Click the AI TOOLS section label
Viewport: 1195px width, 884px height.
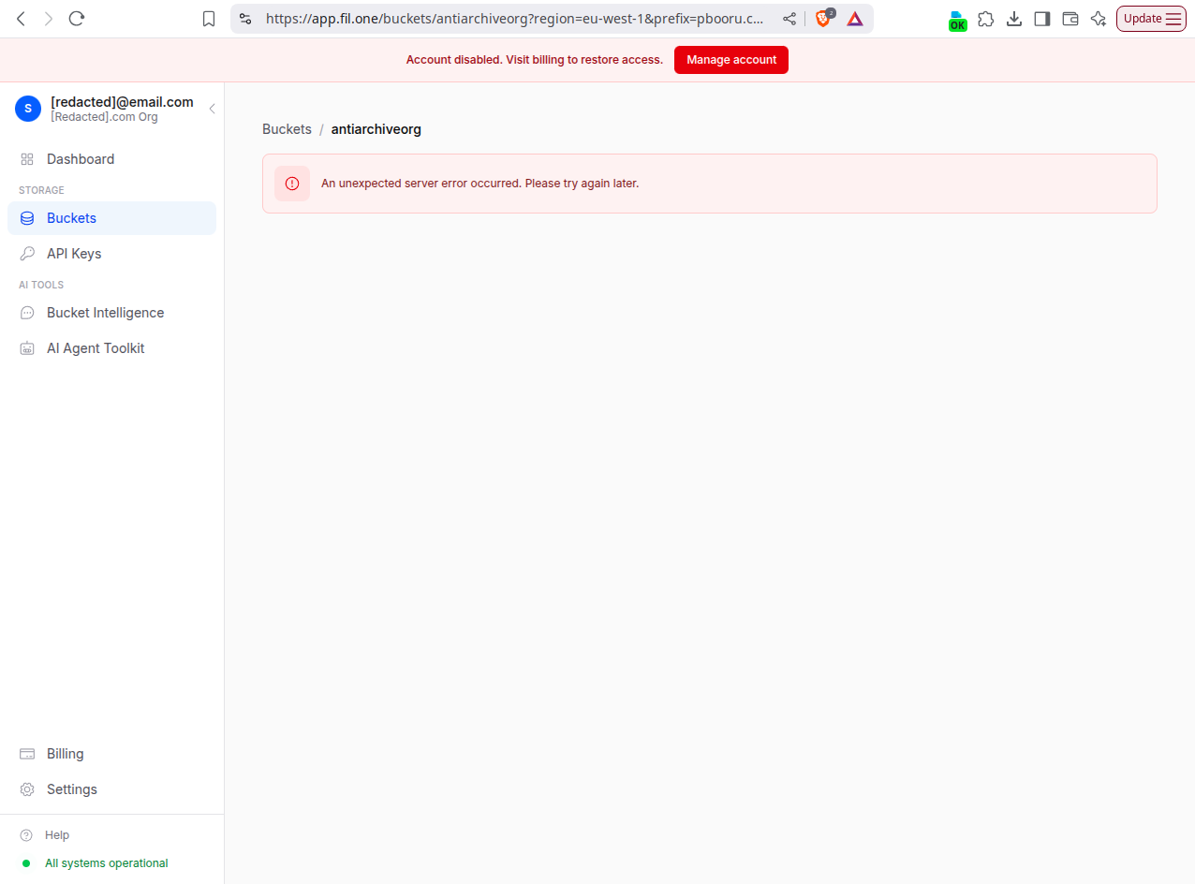click(41, 285)
